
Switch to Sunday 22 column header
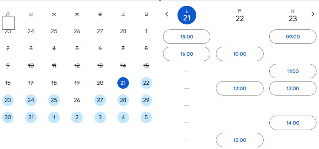240,16
